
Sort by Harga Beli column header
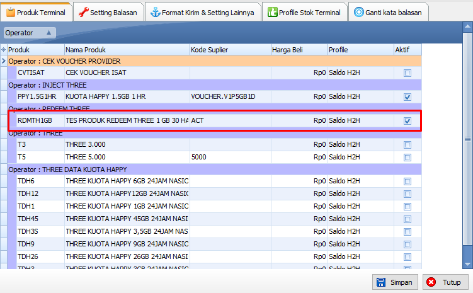coord(299,50)
